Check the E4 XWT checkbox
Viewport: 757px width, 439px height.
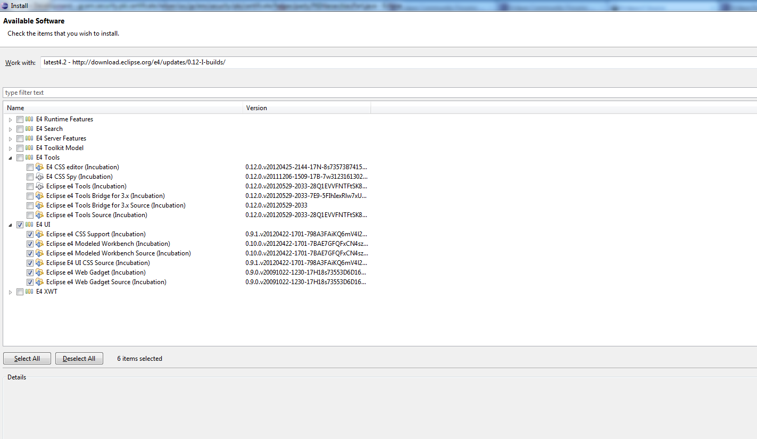point(20,292)
